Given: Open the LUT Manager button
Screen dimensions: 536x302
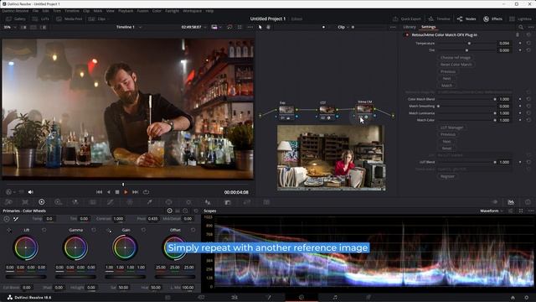Looking at the screenshot, I should (451, 128).
